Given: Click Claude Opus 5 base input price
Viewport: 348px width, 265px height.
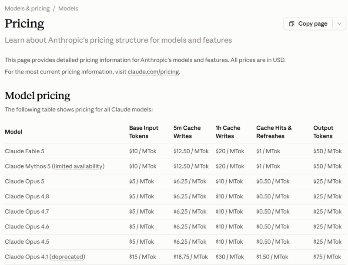Looking at the screenshot, I should [142, 181].
